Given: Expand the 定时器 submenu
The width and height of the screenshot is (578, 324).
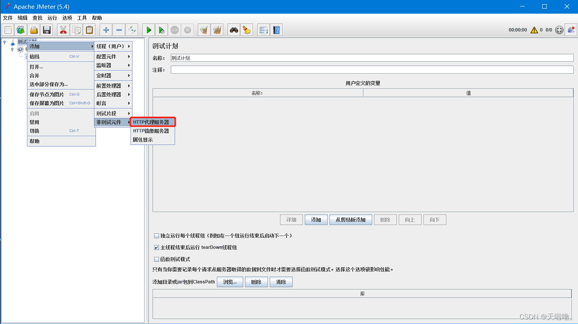Looking at the screenshot, I should click(113, 75).
